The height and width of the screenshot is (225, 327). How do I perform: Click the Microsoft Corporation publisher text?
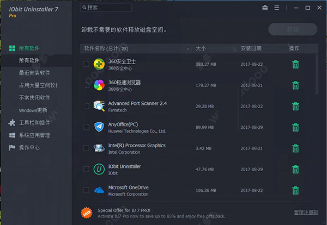pos(128,194)
